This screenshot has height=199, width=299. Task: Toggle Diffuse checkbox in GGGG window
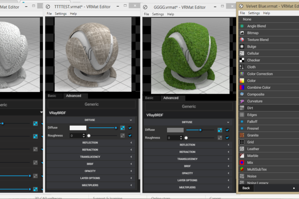tap(227, 130)
